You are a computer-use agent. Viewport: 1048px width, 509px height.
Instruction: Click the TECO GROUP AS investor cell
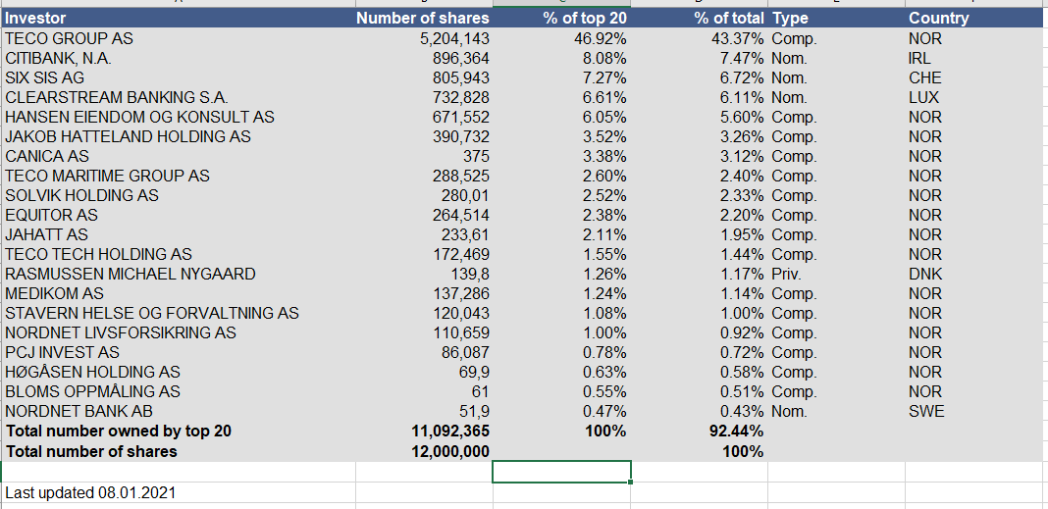(x=69, y=38)
